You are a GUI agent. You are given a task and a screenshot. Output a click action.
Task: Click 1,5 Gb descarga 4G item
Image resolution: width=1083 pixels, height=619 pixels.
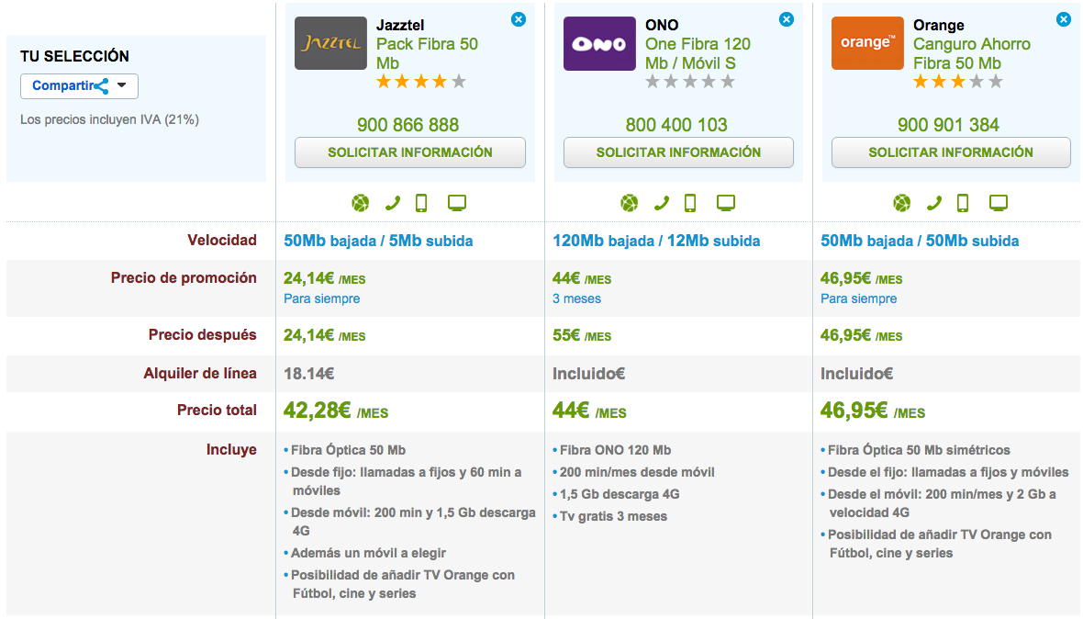(620, 495)
